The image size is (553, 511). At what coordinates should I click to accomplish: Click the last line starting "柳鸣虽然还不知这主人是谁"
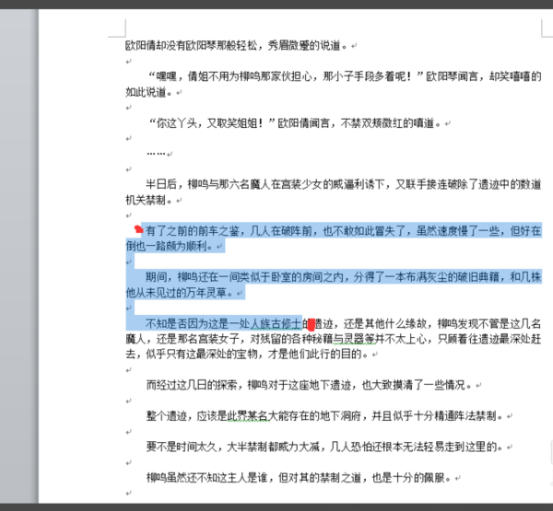300,478
